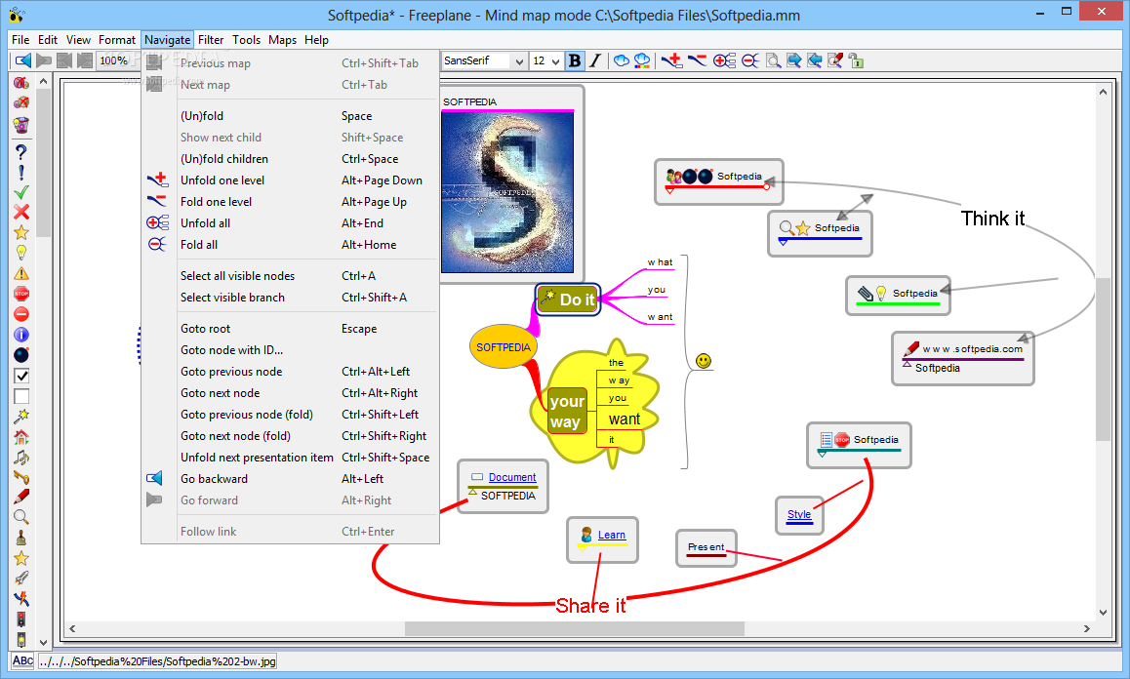Toggle Italic formatting button
This screenshot has height=679, width=1130.
point(595,61)
